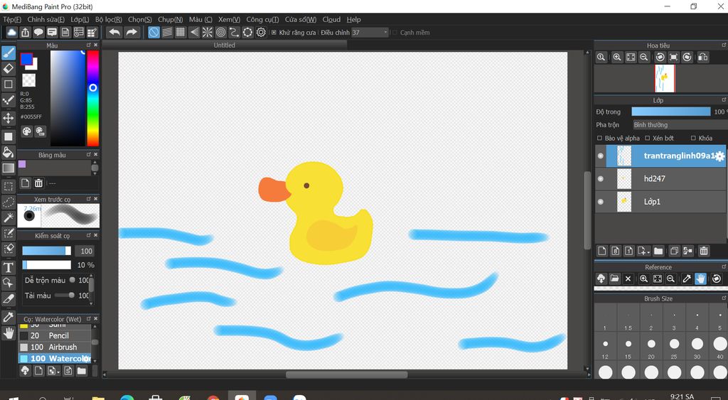Hide the hd247 layer

point(600,178)
